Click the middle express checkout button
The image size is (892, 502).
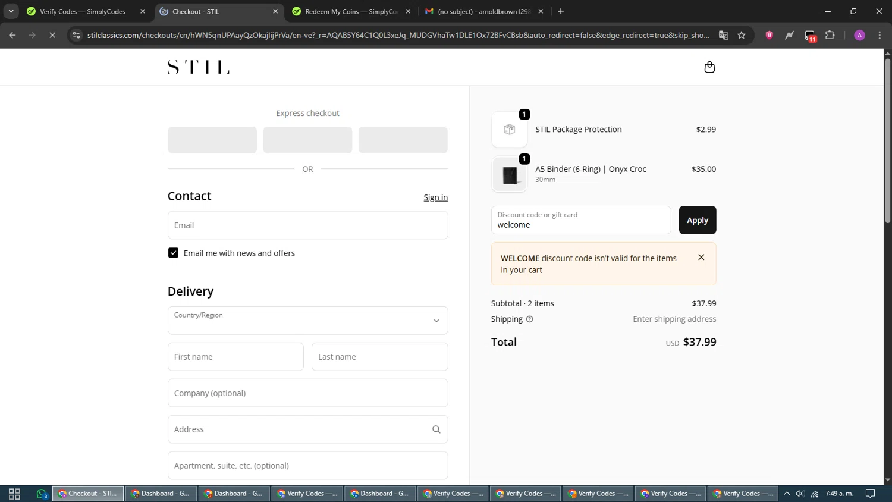[x=307, y=140]
